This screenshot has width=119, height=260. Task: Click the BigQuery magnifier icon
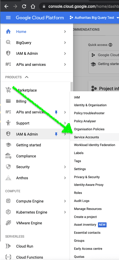click(x=8, y=42)
